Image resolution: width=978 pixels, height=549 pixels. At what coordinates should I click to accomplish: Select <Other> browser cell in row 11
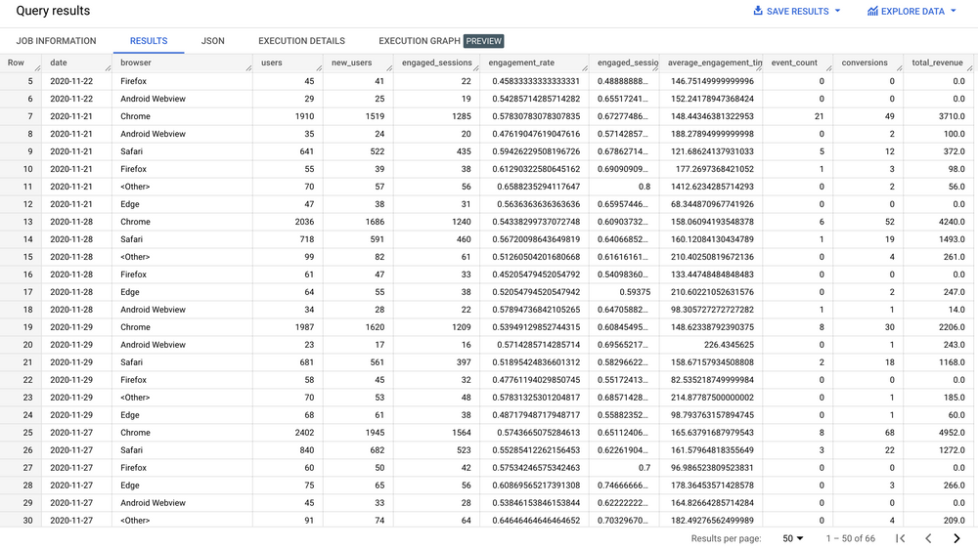[x=135, y=187]
